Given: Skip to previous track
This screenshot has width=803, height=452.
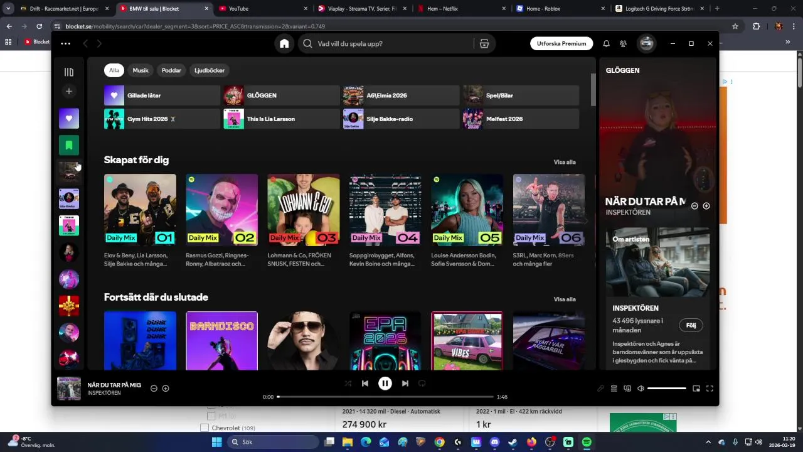Looking at the screenshot, I should coord(365,384).
